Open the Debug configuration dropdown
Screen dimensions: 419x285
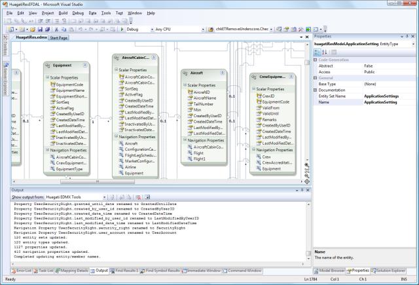coord(152,29)
